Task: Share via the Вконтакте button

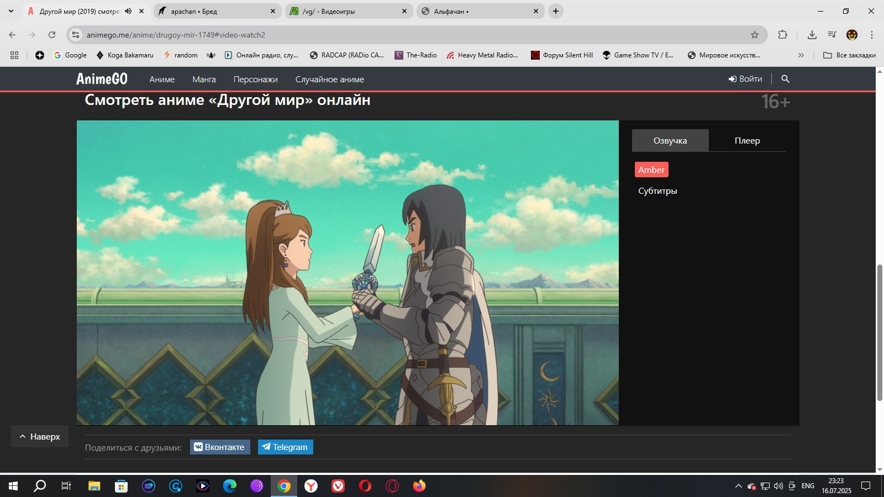Action: point(220,447)
